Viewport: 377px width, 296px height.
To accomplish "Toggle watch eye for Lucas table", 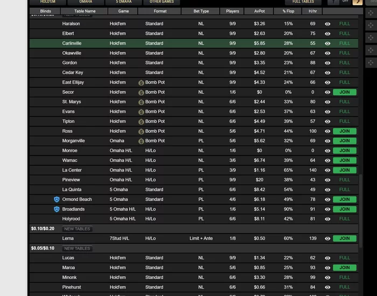I will tap(327, 258).
